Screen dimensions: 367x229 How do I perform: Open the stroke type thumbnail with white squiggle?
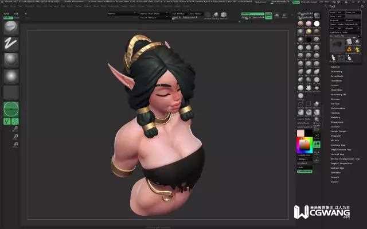11,44
